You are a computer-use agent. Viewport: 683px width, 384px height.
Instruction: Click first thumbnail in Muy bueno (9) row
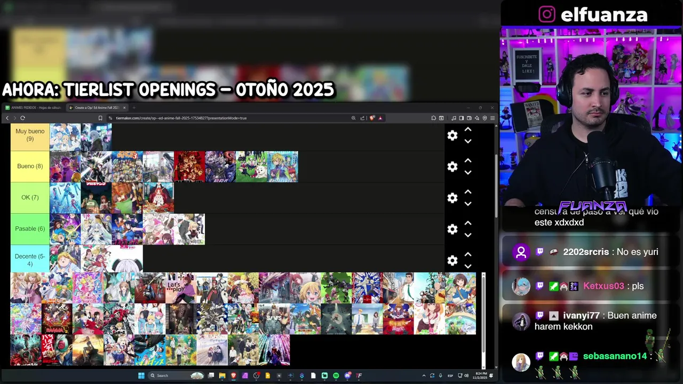pyautogui.click(x=65, y=137)
